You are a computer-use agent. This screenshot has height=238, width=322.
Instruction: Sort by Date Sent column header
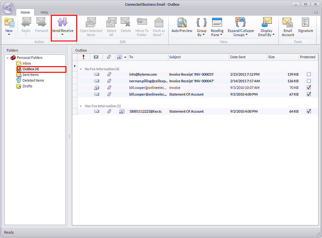[248, 57]
